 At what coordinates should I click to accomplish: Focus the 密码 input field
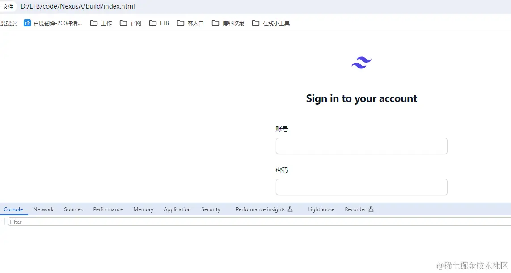[361, 187]
